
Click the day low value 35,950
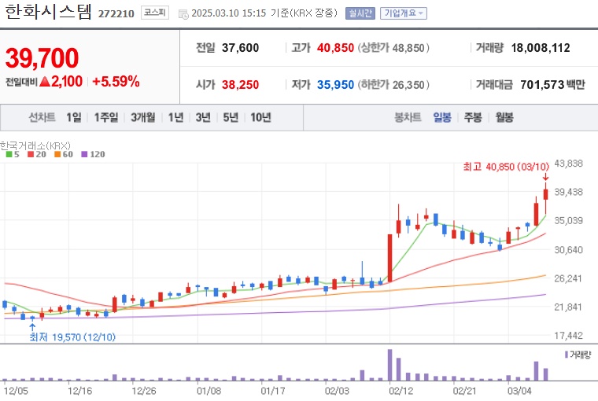point(336,85)
